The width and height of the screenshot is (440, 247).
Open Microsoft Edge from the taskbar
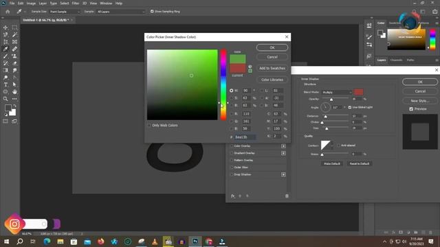click(47, 242)
